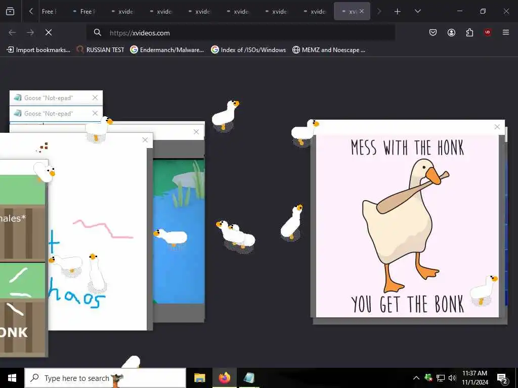Switch to the Goose Not-epad taskbar icon

pos(249,378)
